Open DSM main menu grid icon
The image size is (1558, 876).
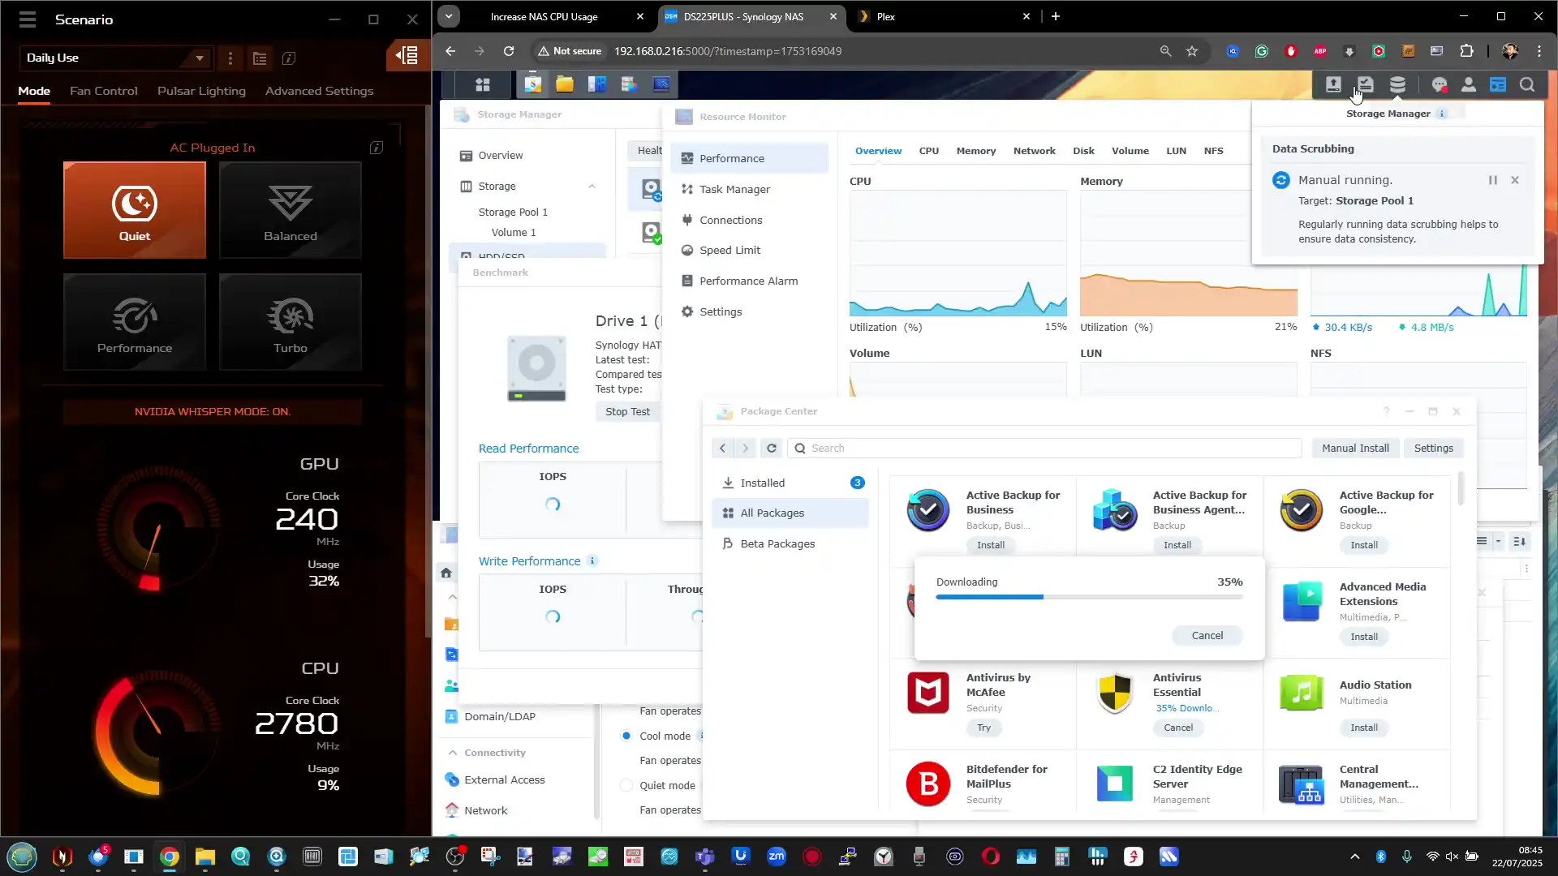(483, 84)
